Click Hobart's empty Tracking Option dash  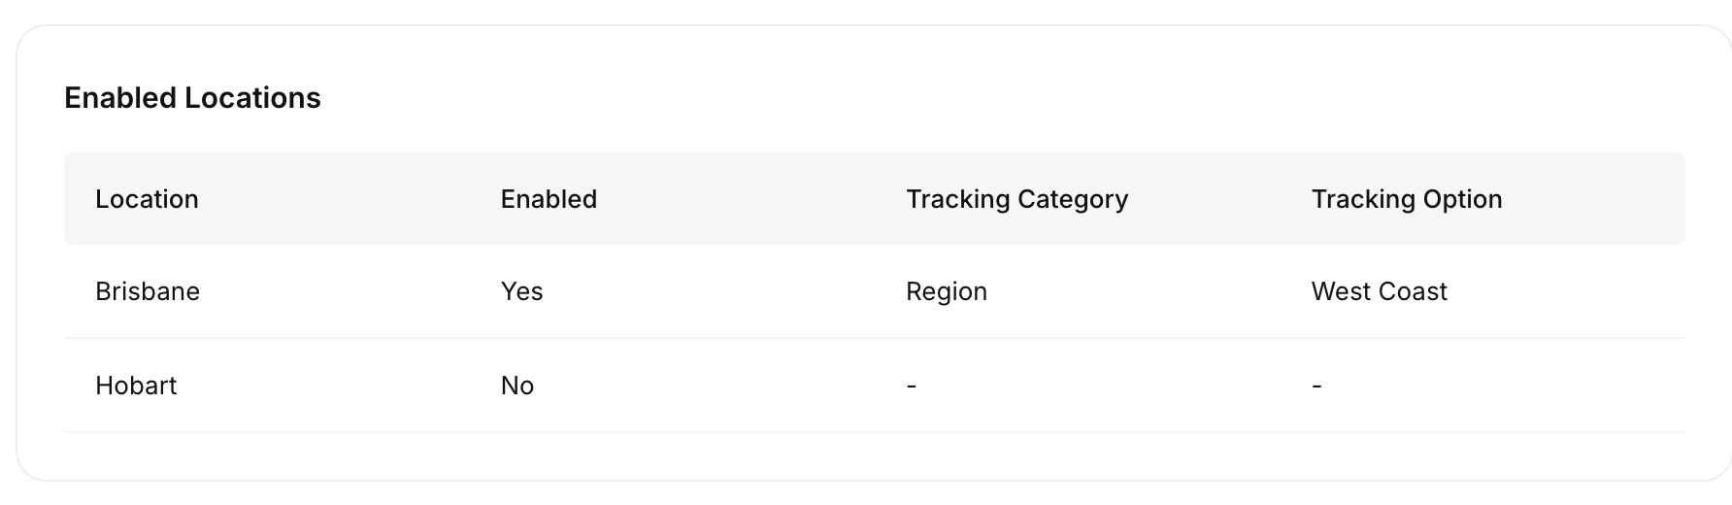[x=1316, y=386]
